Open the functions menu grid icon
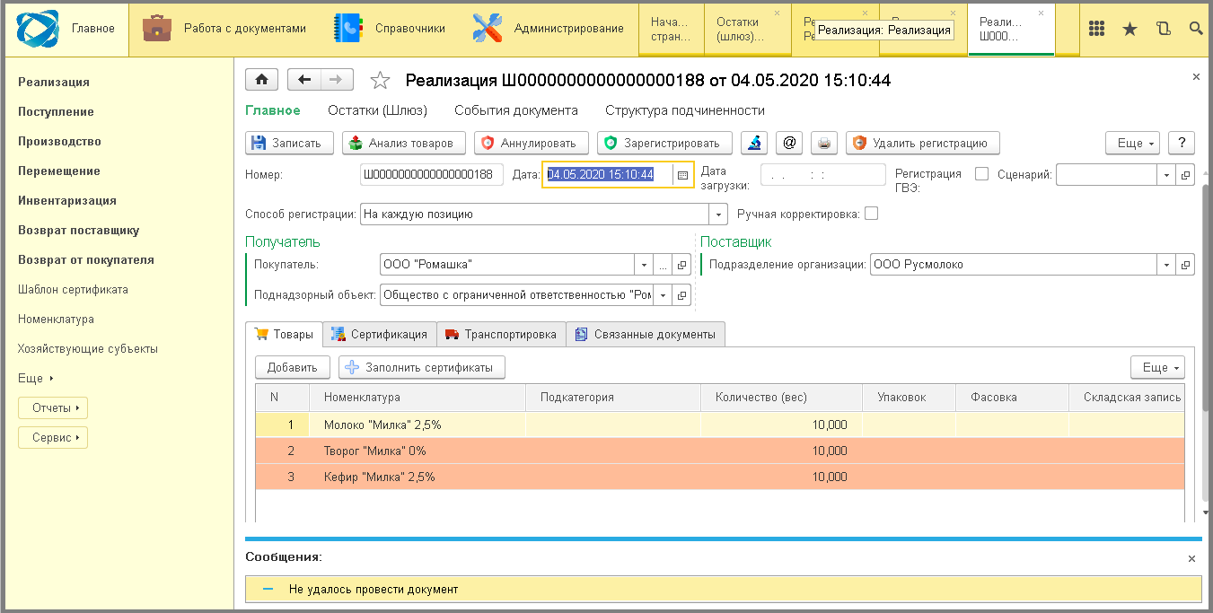 [1096, 29]
